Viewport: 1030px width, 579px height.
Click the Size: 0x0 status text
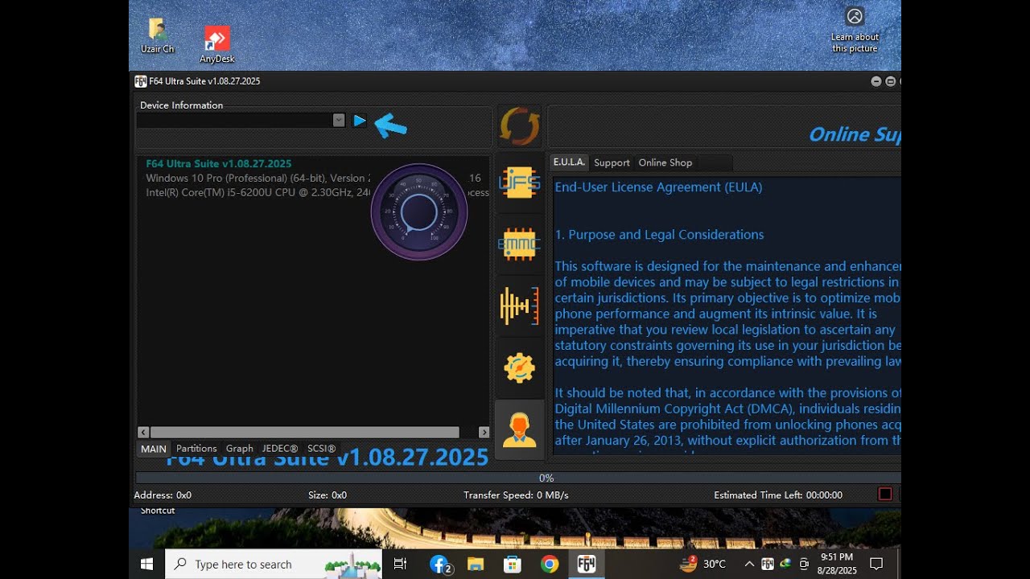click(x=328, y=495)
